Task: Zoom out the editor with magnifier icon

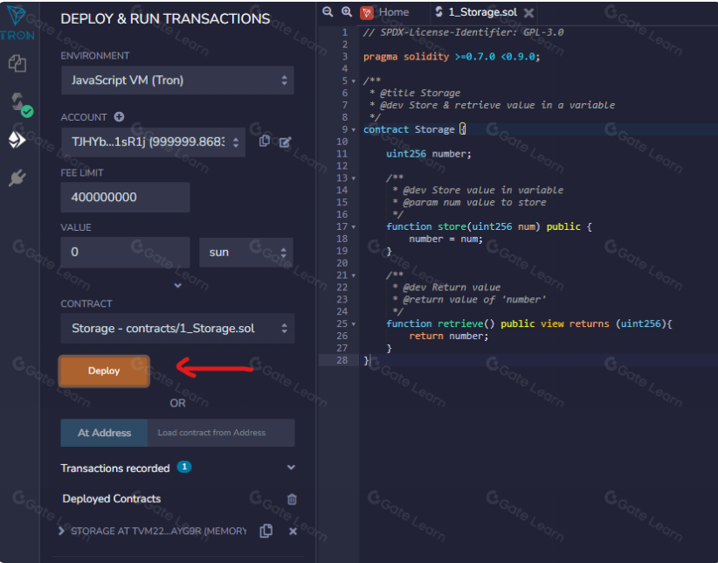Action: 328,12
